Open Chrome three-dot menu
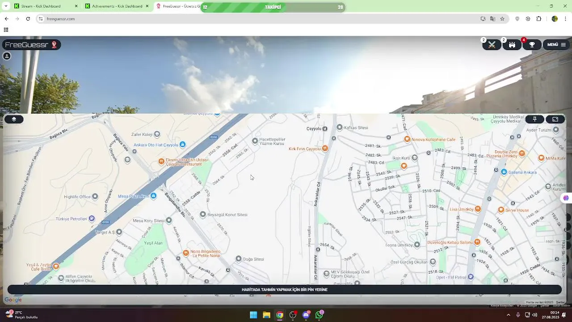Screen dimensions: 572x322 click(565, 19)
